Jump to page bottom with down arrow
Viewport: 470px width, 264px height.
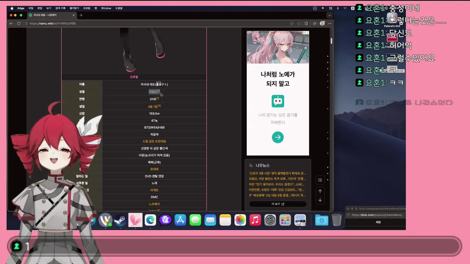click(x=320, y=200)
